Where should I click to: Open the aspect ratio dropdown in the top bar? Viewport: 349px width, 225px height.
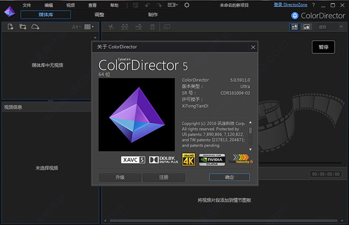coord(173,5)
